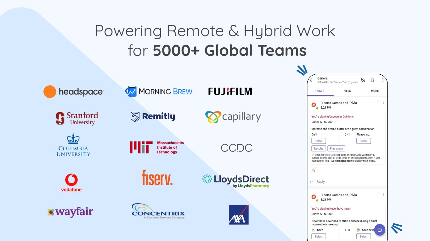This screenshot has width=430, height=241.
Task: Tap the back arrow beside General
Action: [312, 80]
